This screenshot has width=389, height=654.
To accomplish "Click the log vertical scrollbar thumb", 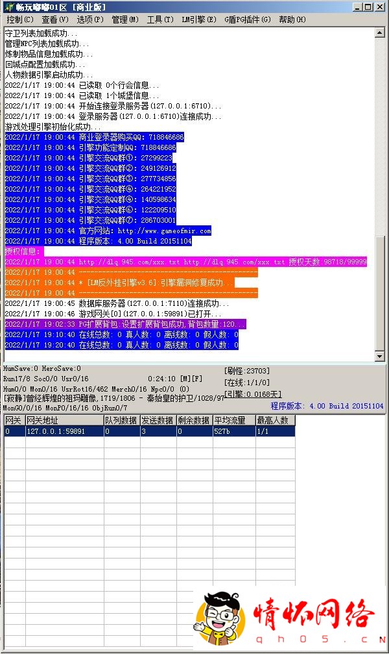I will (379, 293).
